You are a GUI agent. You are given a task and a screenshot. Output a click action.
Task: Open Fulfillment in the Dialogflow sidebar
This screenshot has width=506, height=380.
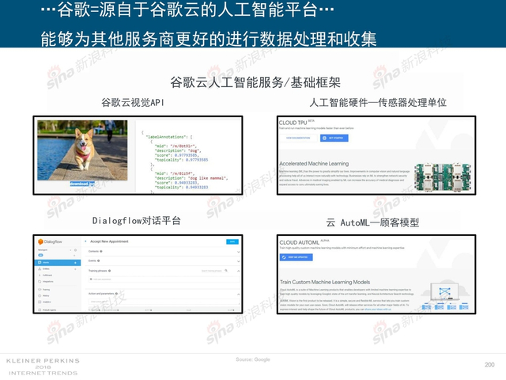47,275
